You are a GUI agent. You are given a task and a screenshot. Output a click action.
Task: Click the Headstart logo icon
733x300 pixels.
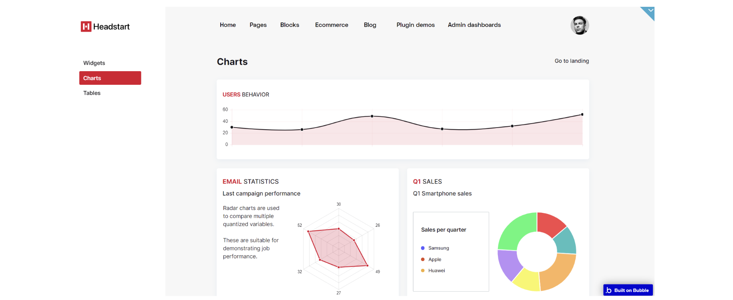click(x=86, y=26)
